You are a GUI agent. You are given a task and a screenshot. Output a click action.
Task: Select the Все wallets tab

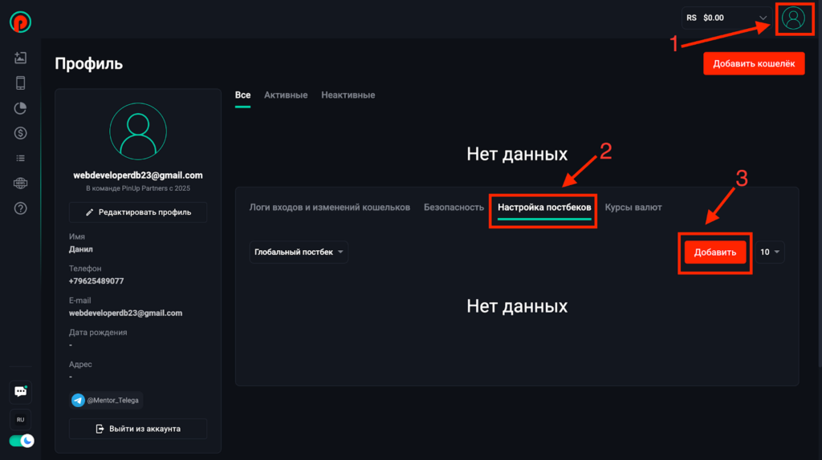(x=242, y=95)
